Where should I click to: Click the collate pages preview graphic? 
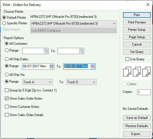point(137,72)
